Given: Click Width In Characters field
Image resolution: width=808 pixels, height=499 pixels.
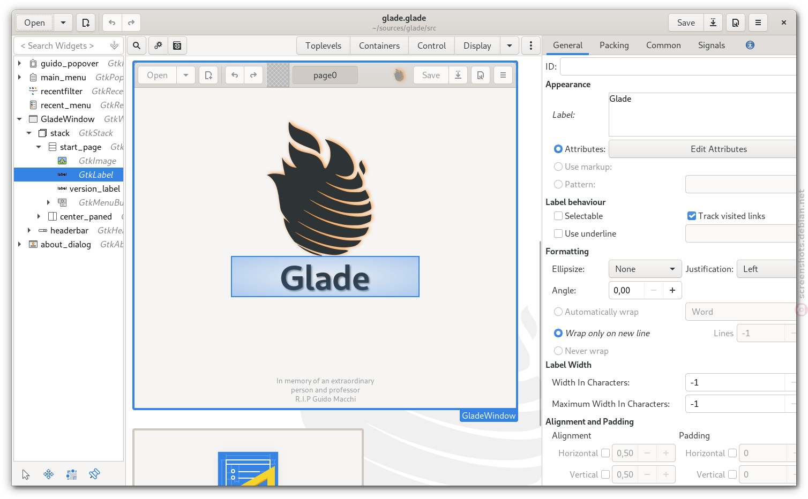Looking at the screenshot, I should [x=735, y=382].
